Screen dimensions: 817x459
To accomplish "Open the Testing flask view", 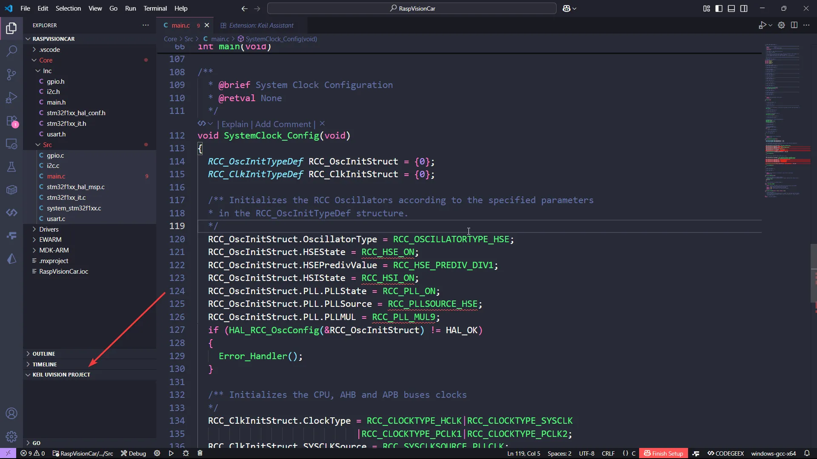I will coord(11,167).
